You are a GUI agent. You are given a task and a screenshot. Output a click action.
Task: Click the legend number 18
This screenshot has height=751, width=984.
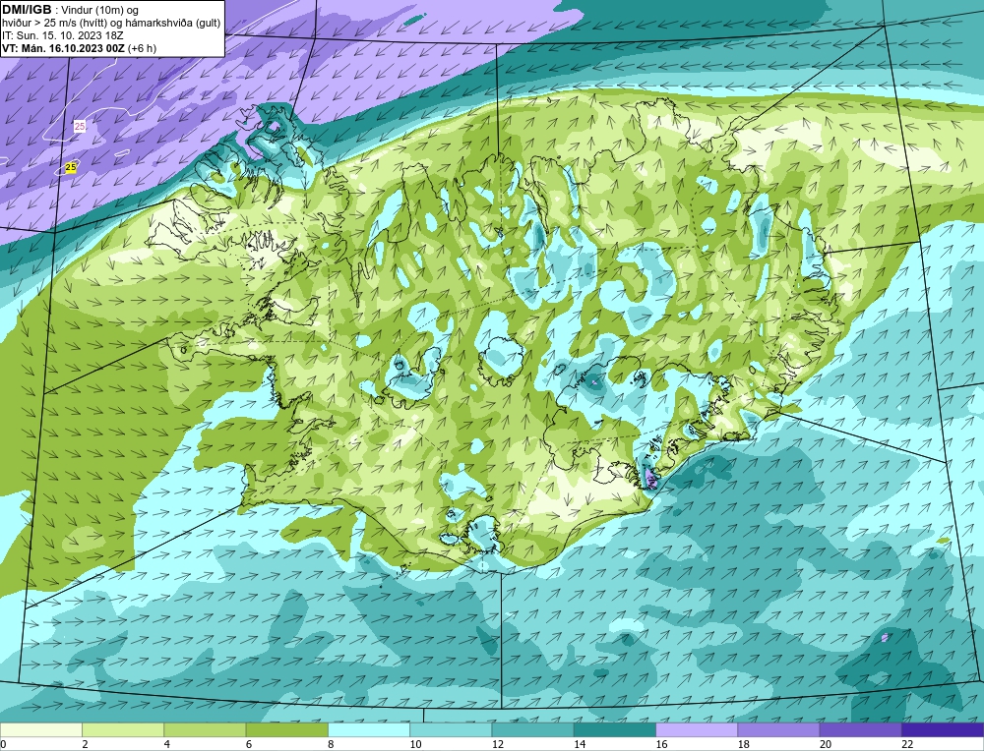point(743,744)
